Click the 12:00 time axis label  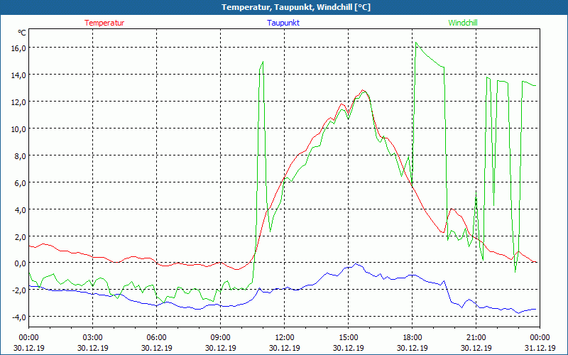coord(285,338)
